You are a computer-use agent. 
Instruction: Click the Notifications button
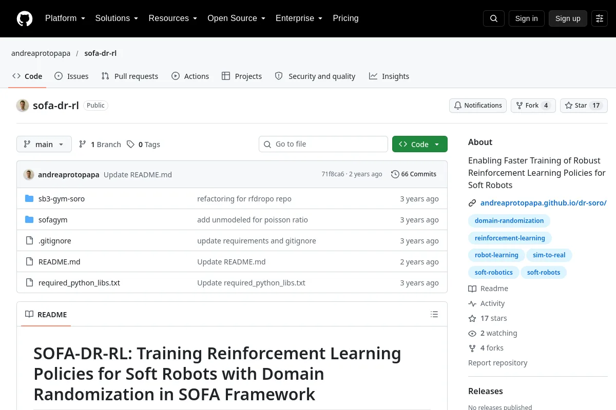[x=478, y=106]
